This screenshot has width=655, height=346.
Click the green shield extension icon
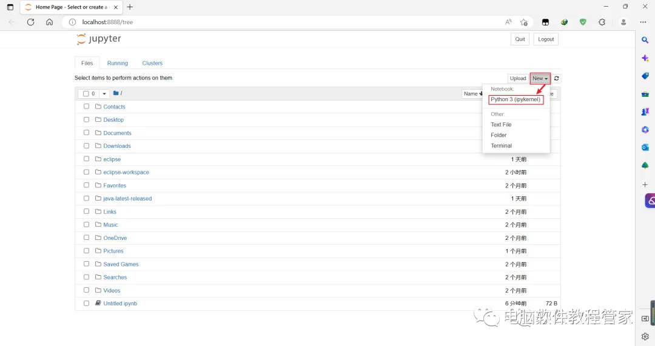(x=583, y=22)
